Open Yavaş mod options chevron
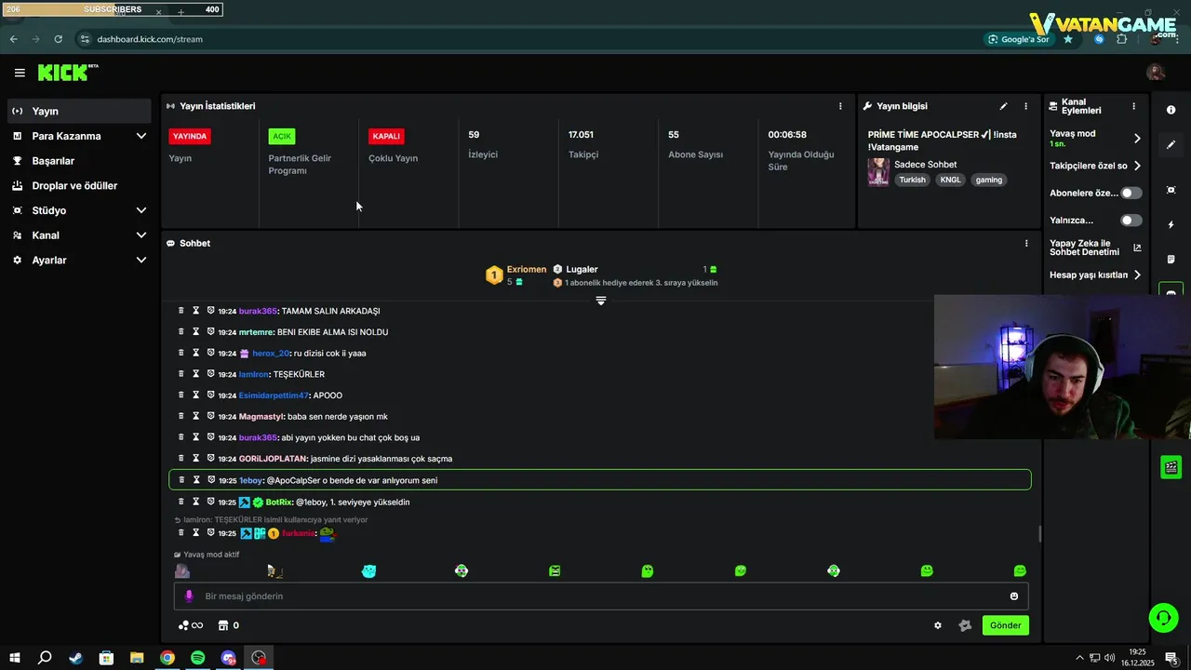This screenshot has height=670, width=1191. pyautogui.click(x=1137, y=139)
